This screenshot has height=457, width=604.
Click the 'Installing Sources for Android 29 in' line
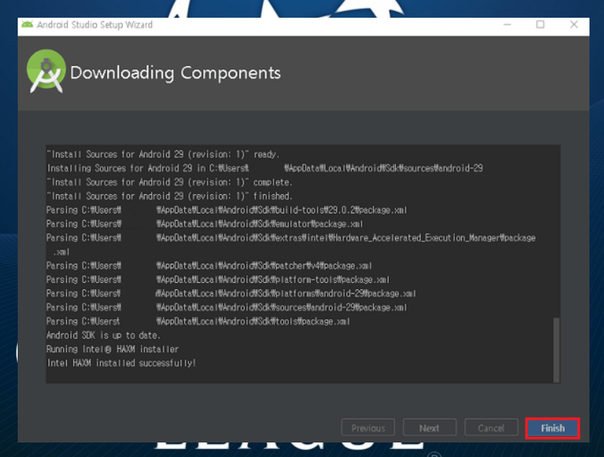pos(265,168)
